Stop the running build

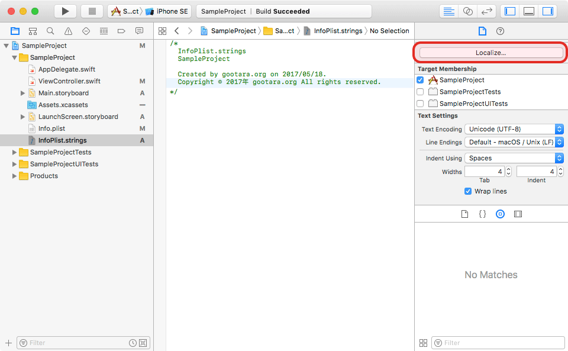pos(92,11)
